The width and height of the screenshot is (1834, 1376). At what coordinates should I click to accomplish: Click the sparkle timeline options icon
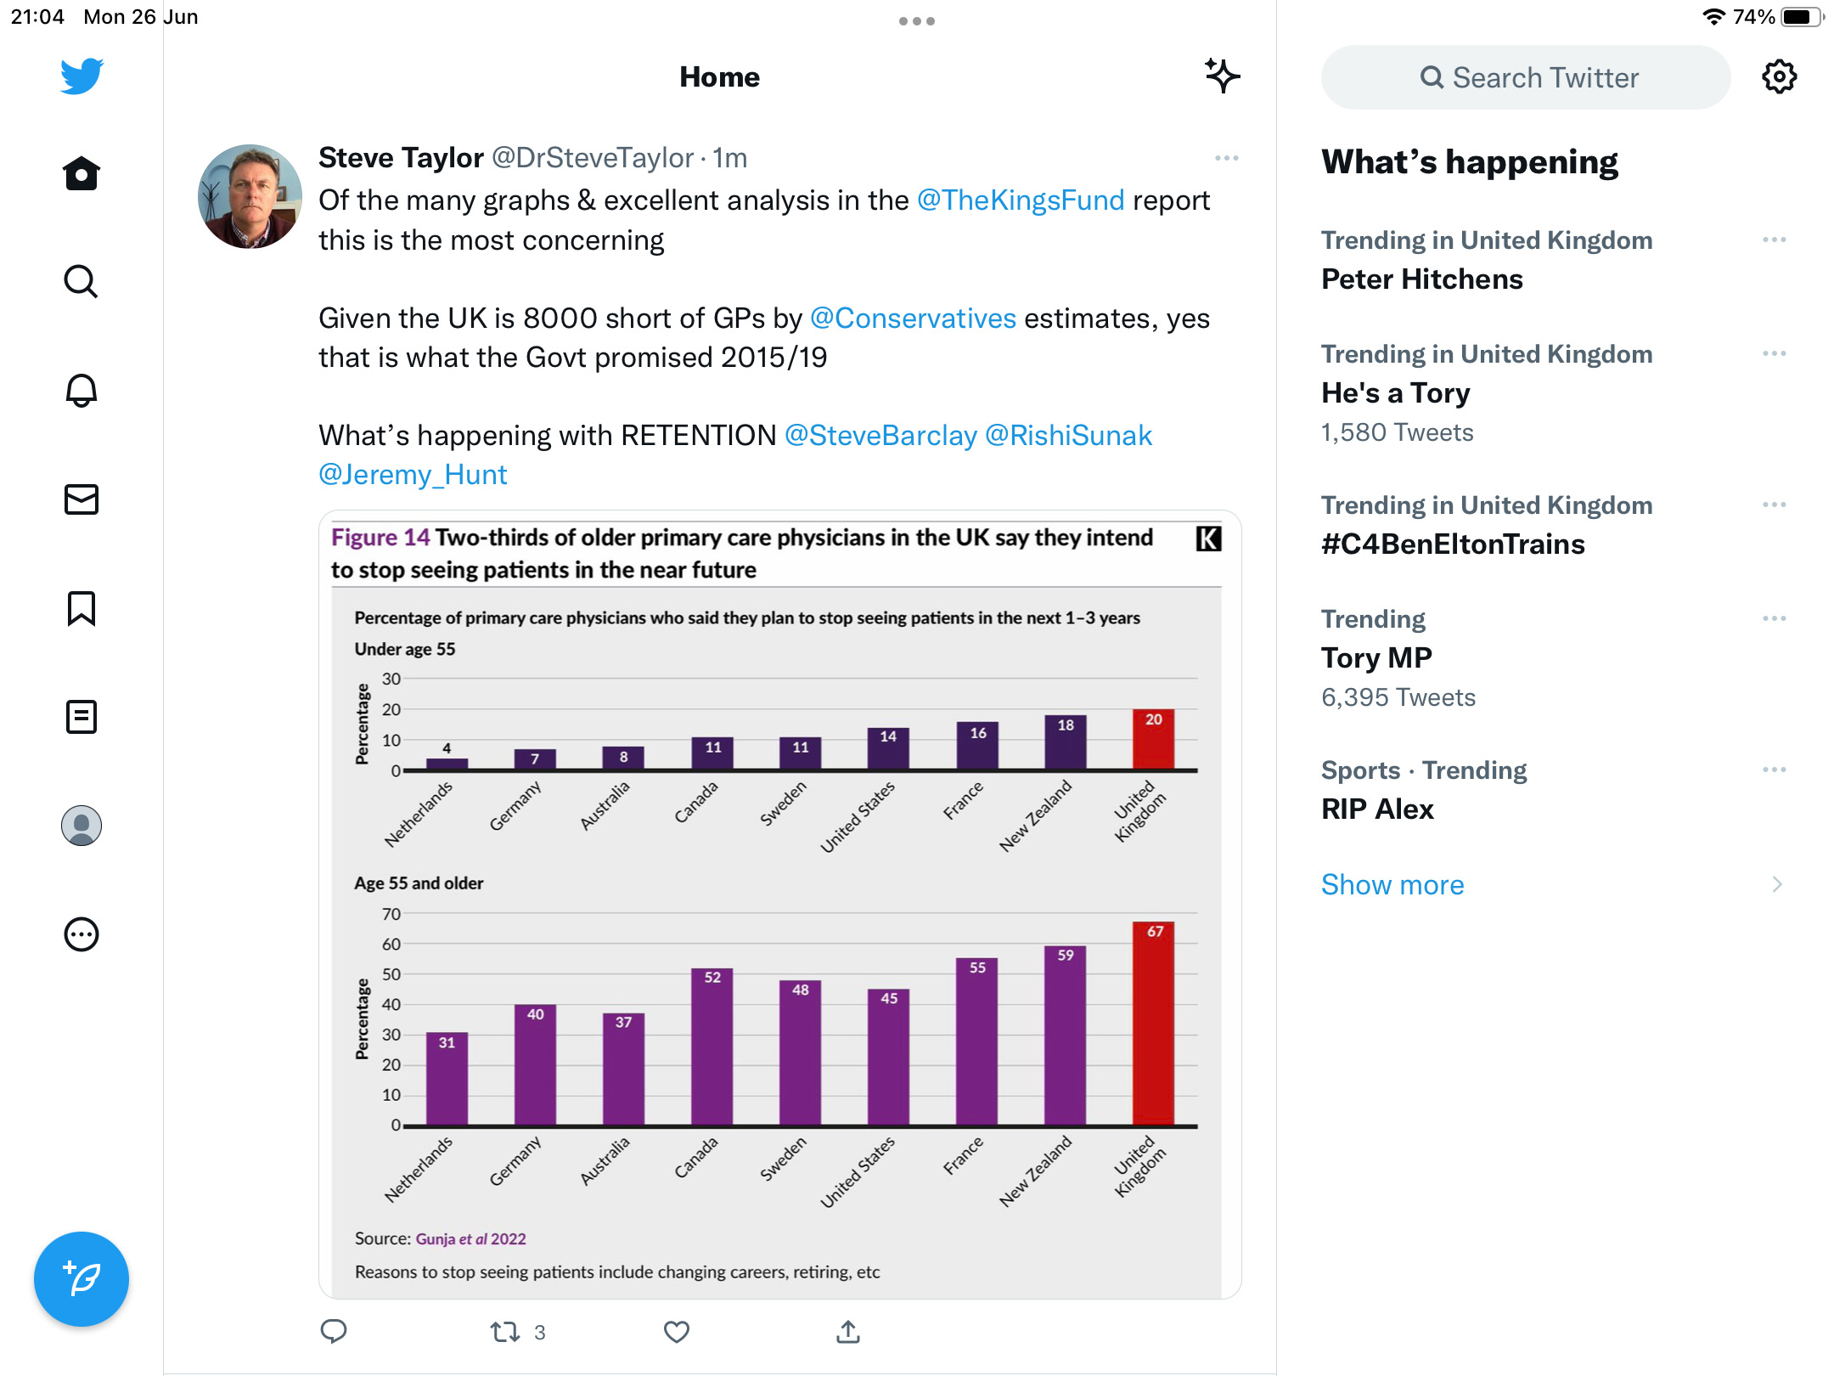(1223, 76)
